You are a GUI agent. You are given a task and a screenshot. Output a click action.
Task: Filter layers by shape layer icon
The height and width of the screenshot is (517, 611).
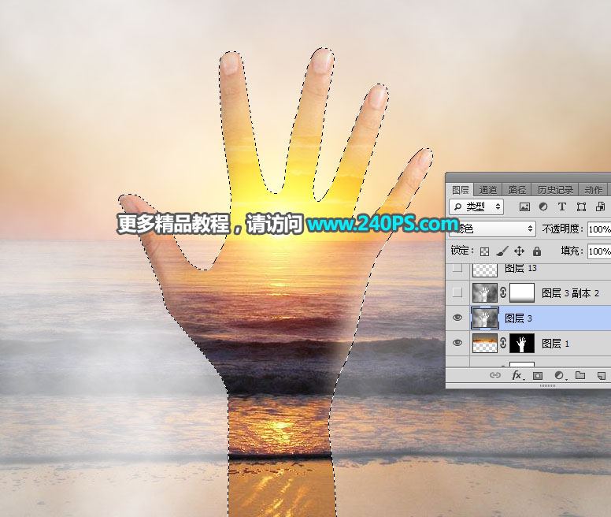[x=581, y=207]
